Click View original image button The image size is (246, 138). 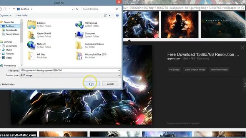coord(195,70)
